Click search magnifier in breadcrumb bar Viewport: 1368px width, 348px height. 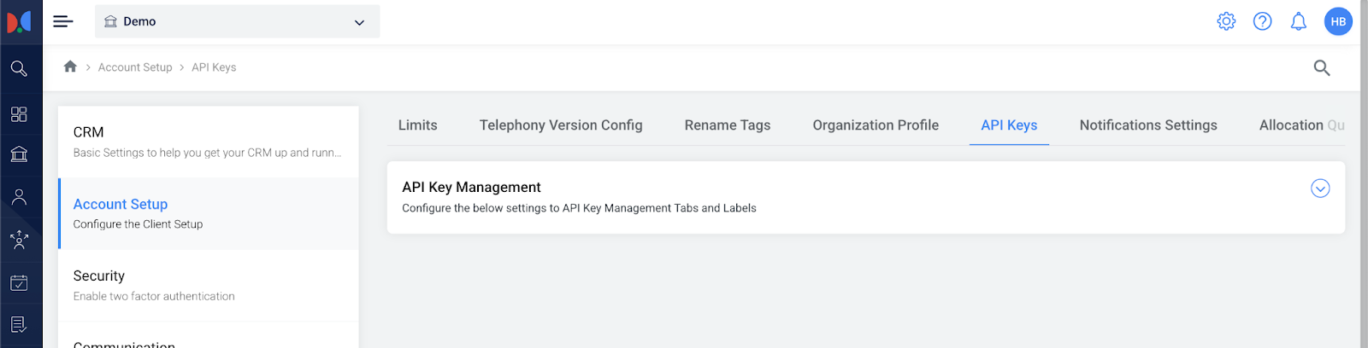pos(1321,67)
